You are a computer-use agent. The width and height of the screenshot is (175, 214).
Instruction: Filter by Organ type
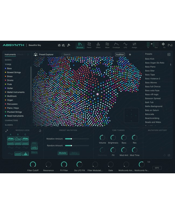point(9,100)
